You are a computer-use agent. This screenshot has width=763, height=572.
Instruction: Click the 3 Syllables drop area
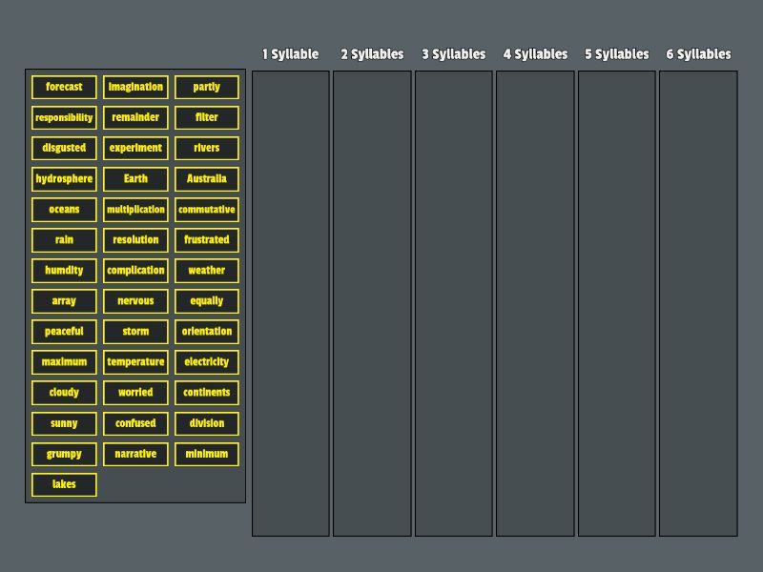point(454,303)
